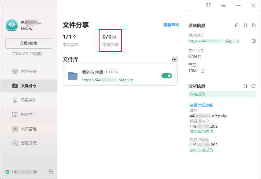Switch to 域名管理 page

click(x=29, y=129)
